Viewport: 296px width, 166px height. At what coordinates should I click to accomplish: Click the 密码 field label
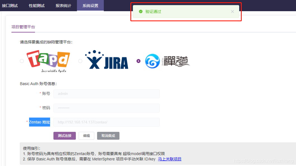point(46,108)
